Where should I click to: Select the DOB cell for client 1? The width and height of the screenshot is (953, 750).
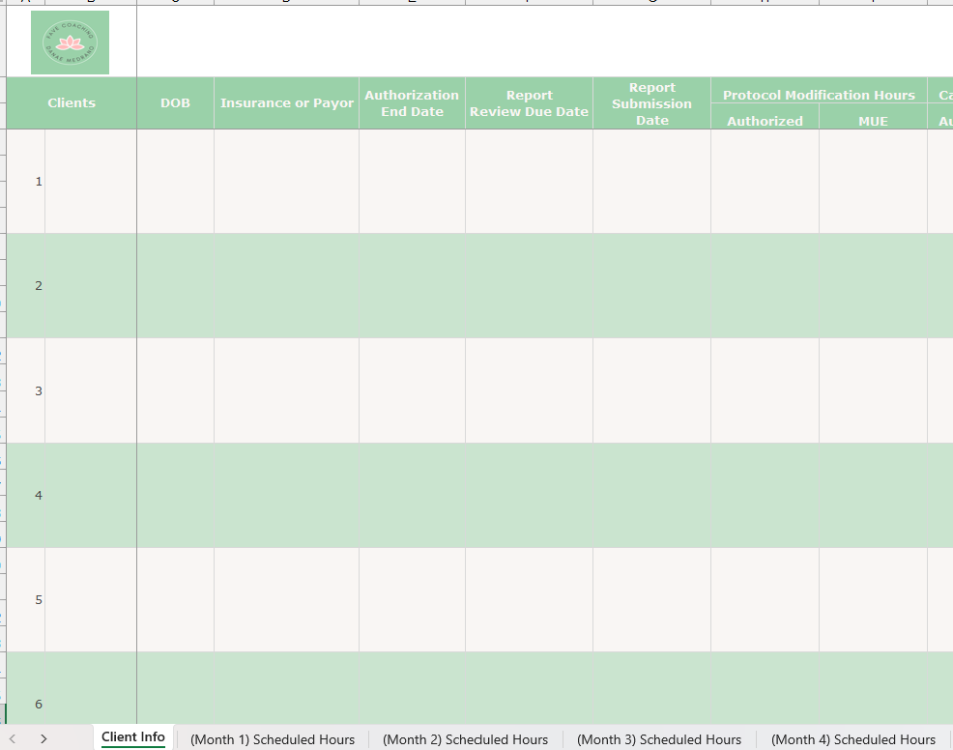tap(175, 182)
